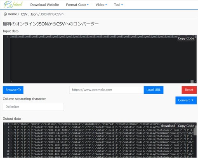Click input editor scroll left arrow

click(12, 81)
